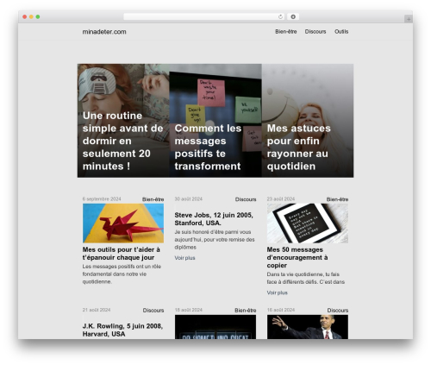Click the Bien-être tag on the 23 août post

[x=337, y=199]
